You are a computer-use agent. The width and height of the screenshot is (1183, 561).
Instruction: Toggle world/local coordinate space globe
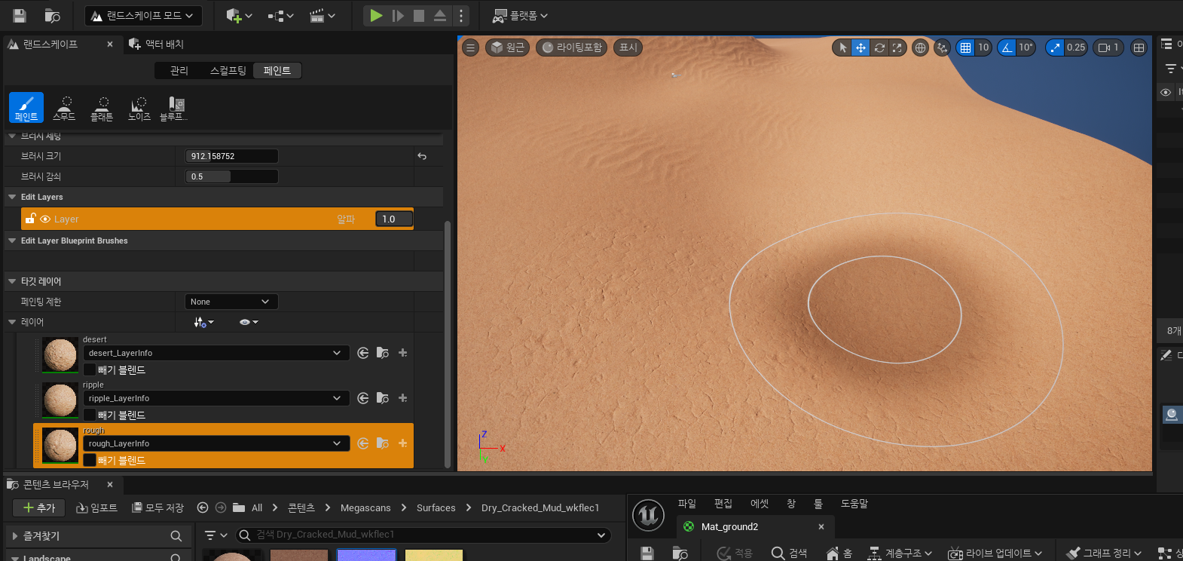[x=920, y=48]
